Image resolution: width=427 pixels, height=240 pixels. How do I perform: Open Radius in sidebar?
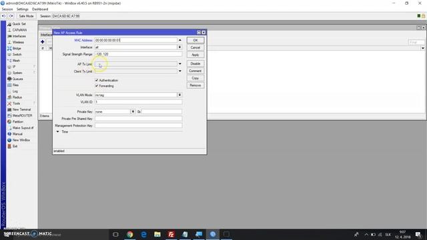click(x=17, y=97)
